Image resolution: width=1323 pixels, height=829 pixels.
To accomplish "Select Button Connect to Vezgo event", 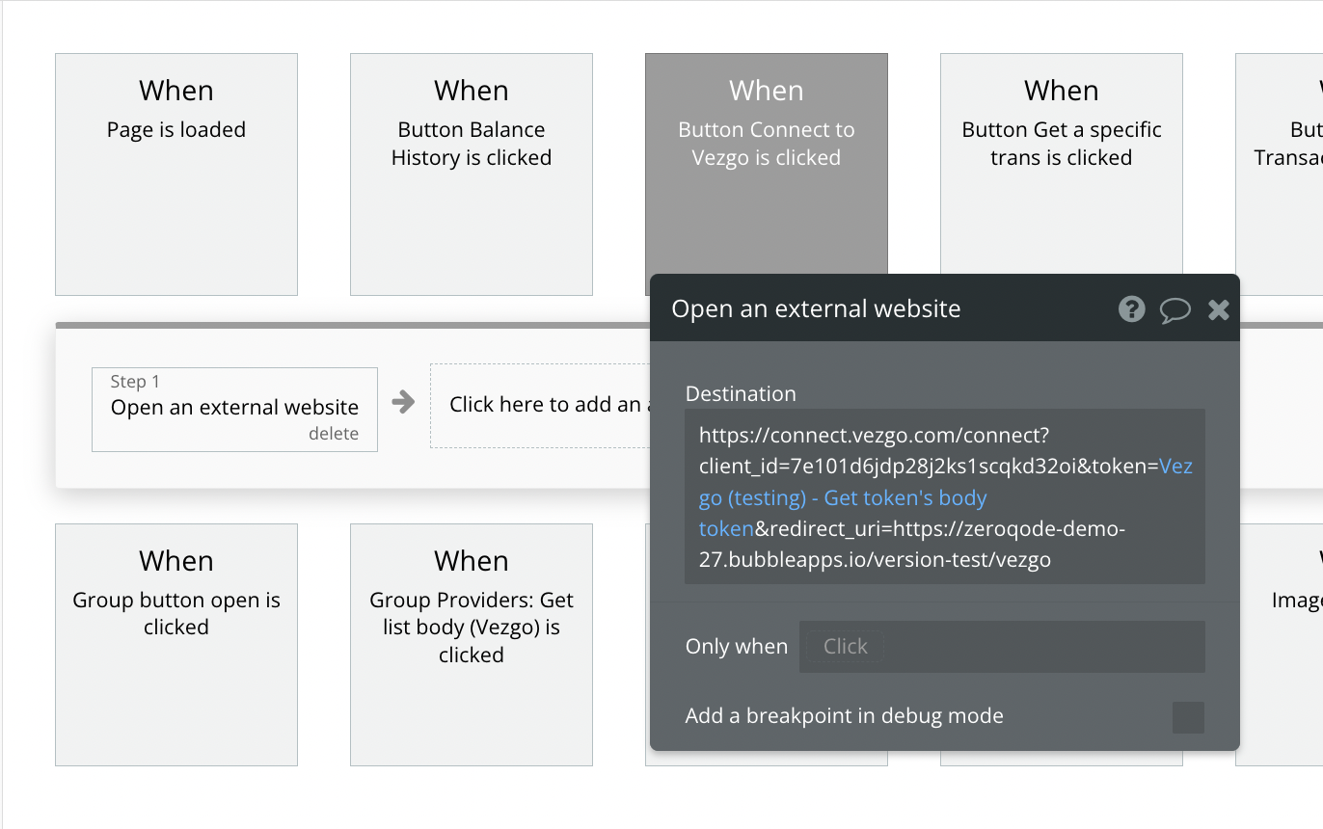I will pos(766,174).
